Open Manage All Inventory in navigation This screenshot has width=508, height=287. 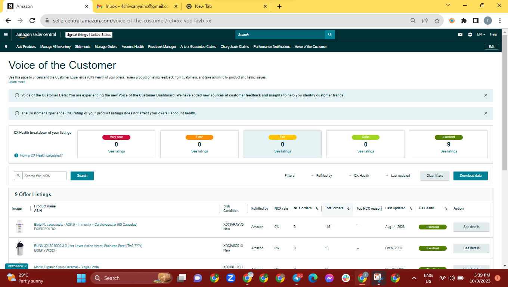(55, 47)
